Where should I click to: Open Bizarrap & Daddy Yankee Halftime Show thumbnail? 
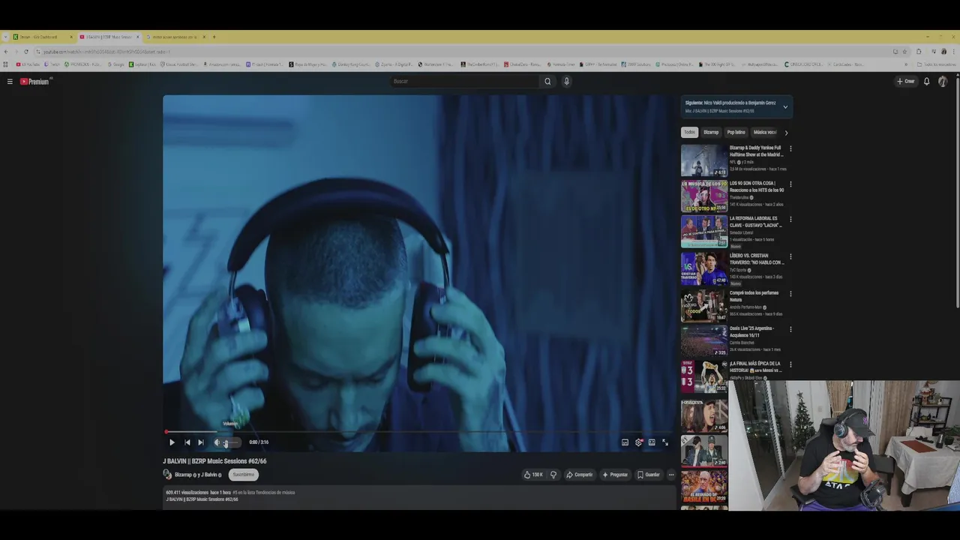(704, 160)
